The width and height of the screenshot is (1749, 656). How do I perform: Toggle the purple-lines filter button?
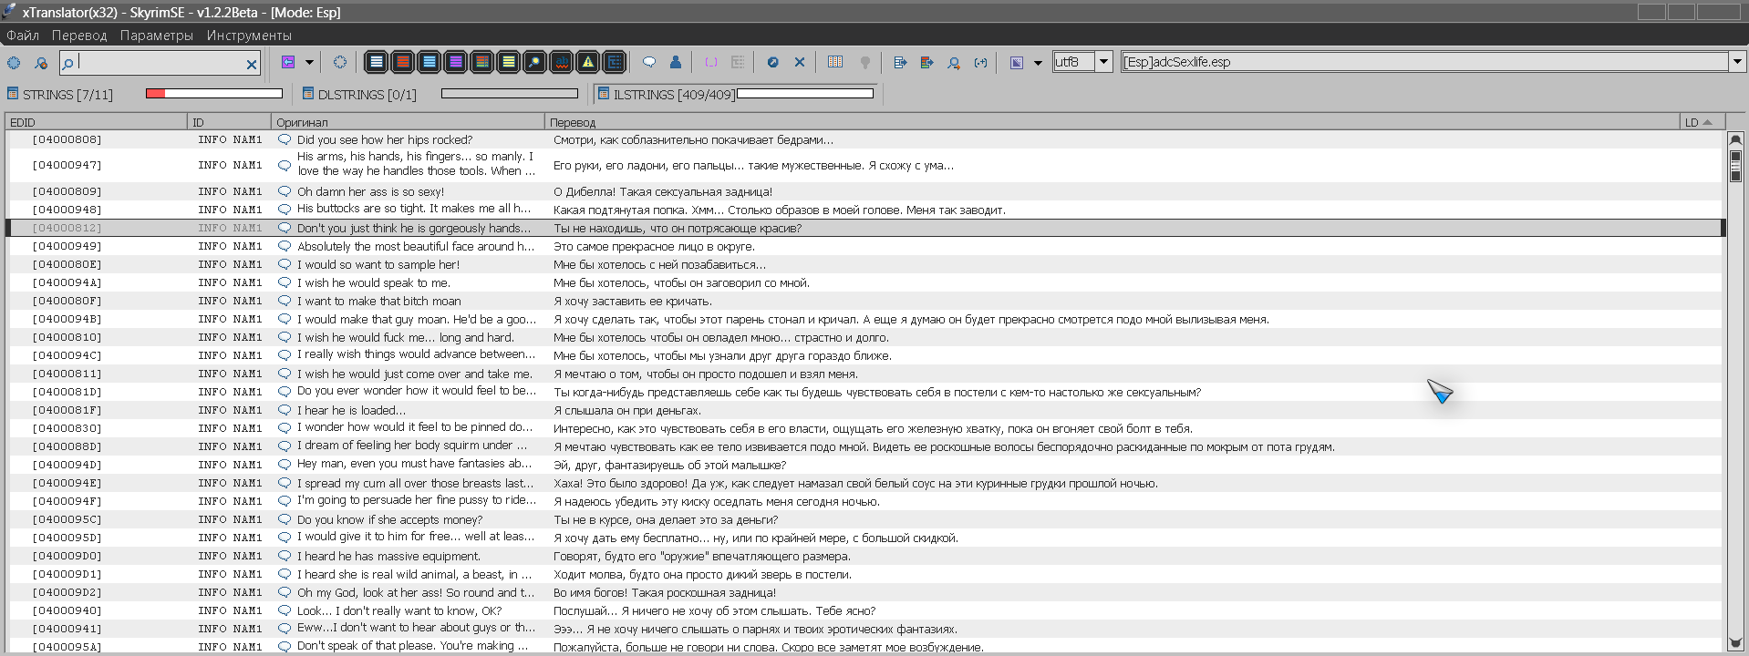point(455,62)
